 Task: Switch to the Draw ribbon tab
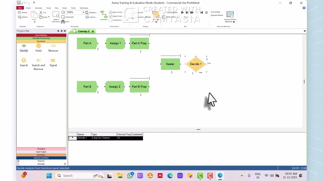point(48,8)
